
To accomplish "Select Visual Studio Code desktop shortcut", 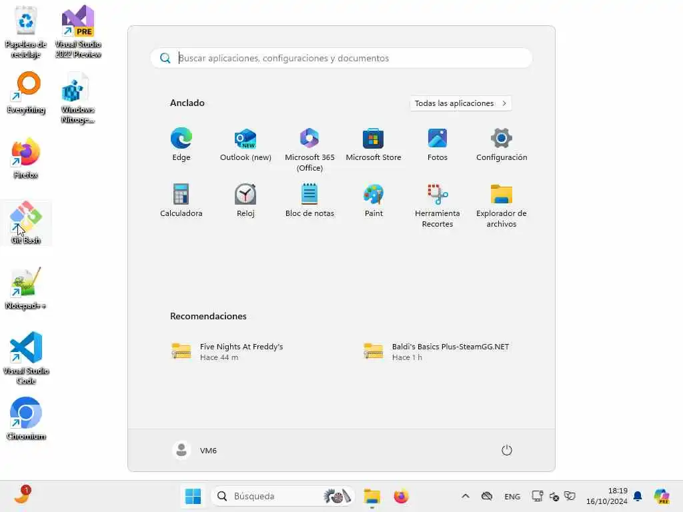I will tap(26, 358).
